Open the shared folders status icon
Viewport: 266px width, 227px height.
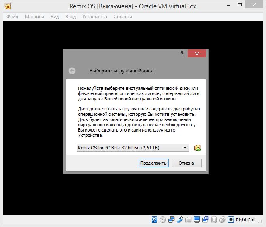tap(189, 220)
